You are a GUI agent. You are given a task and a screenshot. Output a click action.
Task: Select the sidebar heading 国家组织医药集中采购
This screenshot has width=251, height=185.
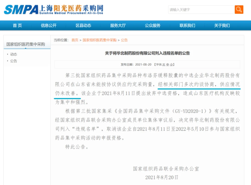26,44
